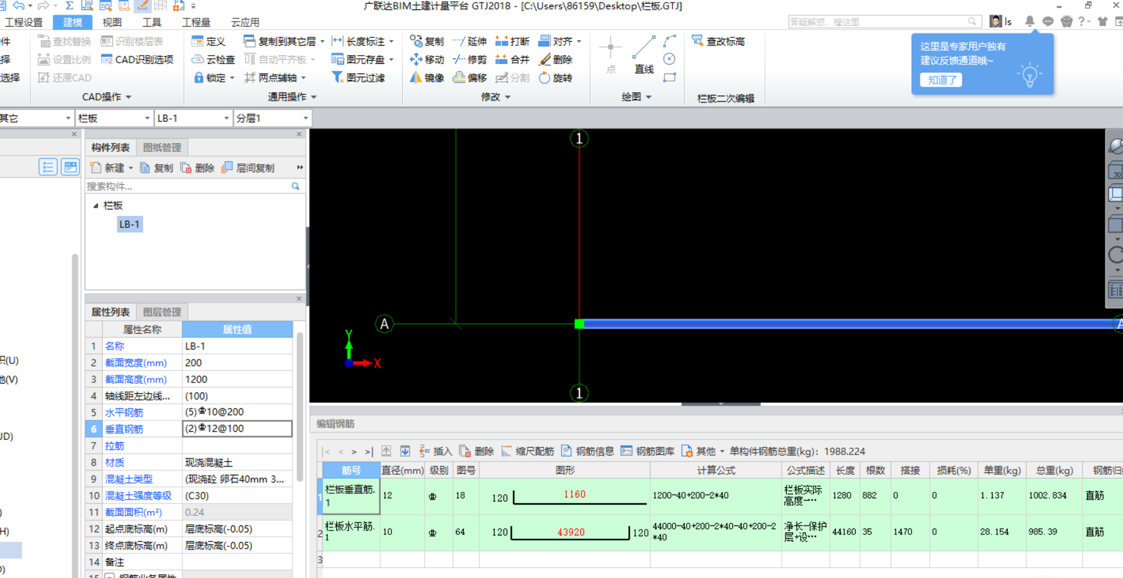This screenshot has width=1123, height=578.
Task: Collapse the 栏板 tree node
Action: click(x=96, y=206)
